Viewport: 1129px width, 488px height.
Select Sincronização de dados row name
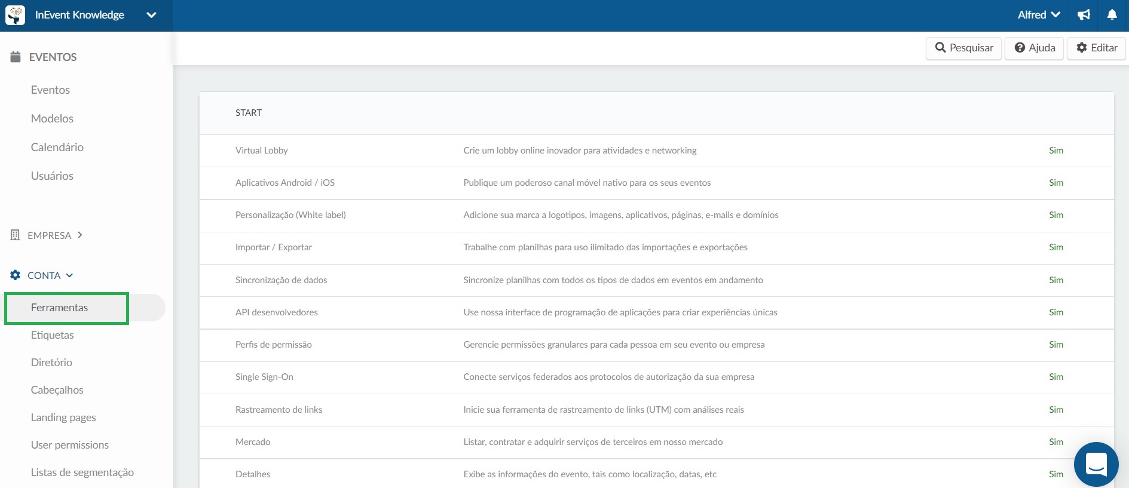click(282, 280)
